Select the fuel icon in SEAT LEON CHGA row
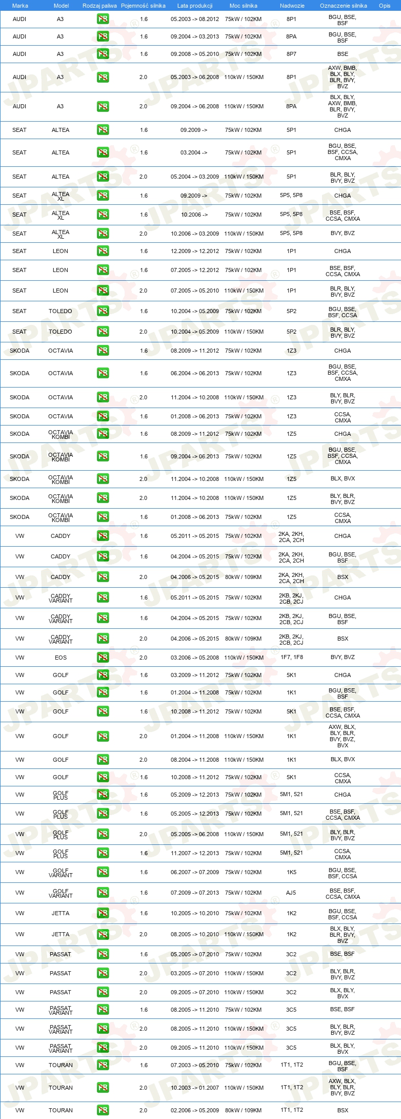This screenshot has height=1119, width=401. pos(103,251)
